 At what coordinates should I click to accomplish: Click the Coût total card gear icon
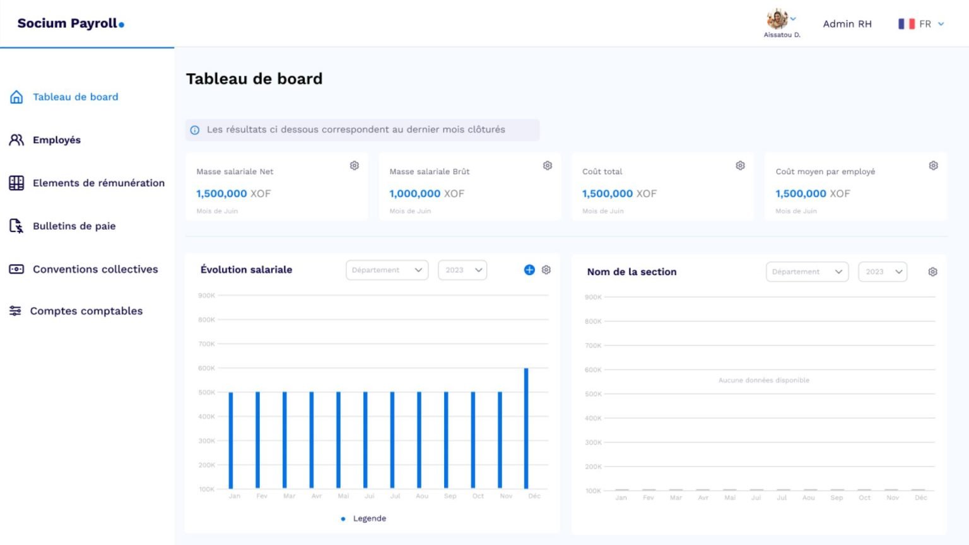(x=740, y=165)
